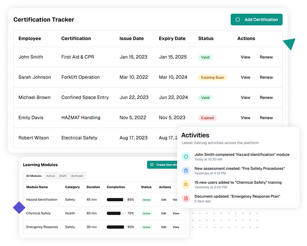
Task: Renew John Smith's First Aid certification
Action: 266,57
